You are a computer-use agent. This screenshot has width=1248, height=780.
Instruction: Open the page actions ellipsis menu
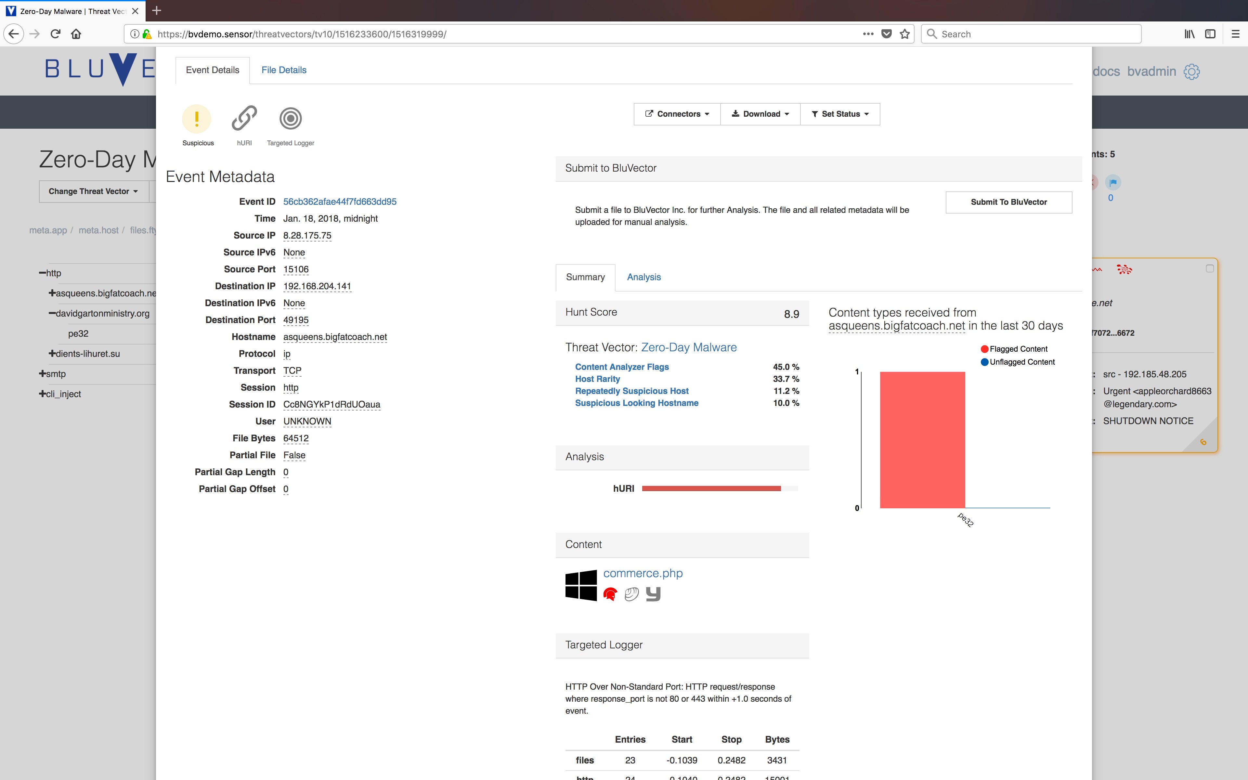(x=868, y=34)
